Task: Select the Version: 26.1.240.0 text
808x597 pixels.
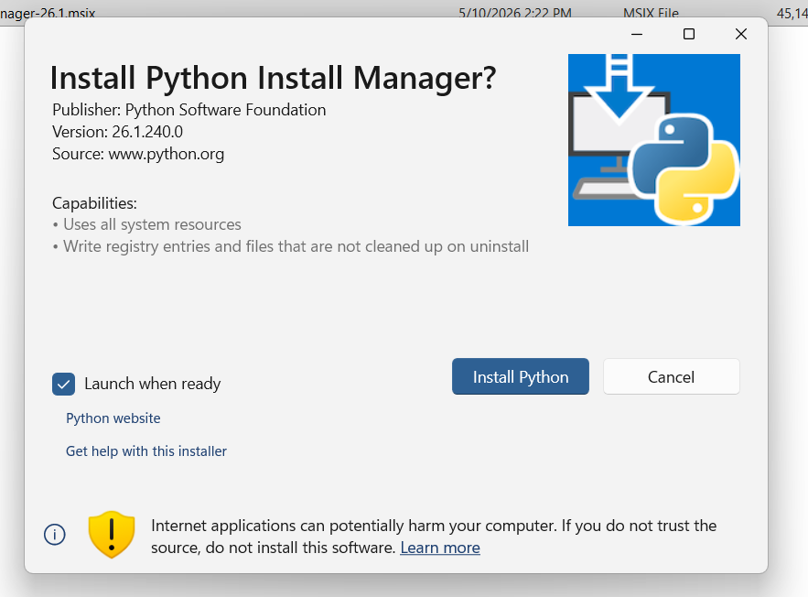Action: [117, 132]
